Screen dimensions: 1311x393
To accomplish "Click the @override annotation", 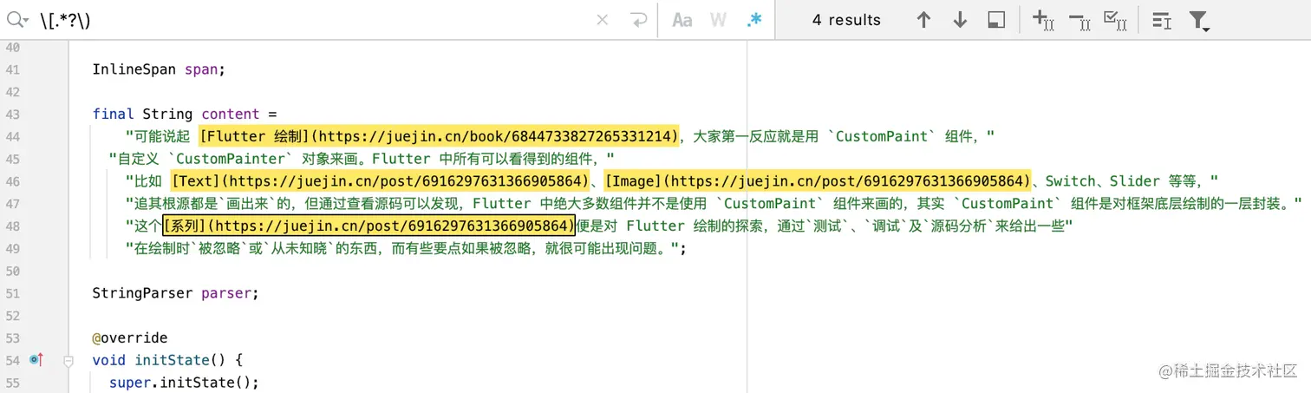I will coord(130,337).
